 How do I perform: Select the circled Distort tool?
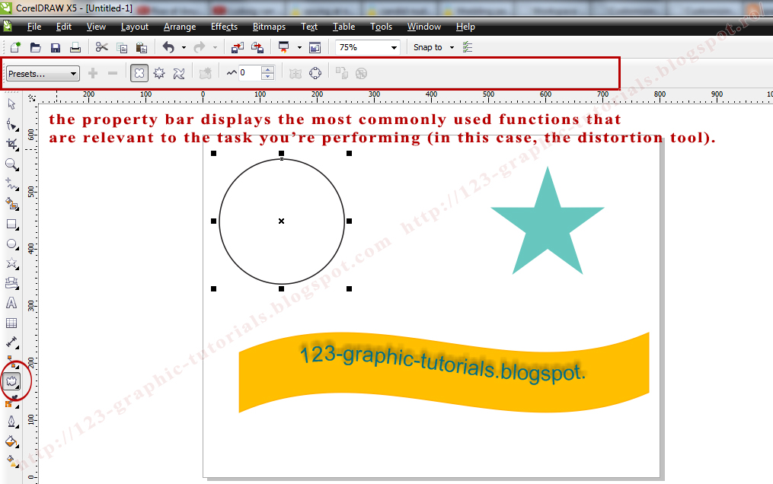tap(12, 381)
